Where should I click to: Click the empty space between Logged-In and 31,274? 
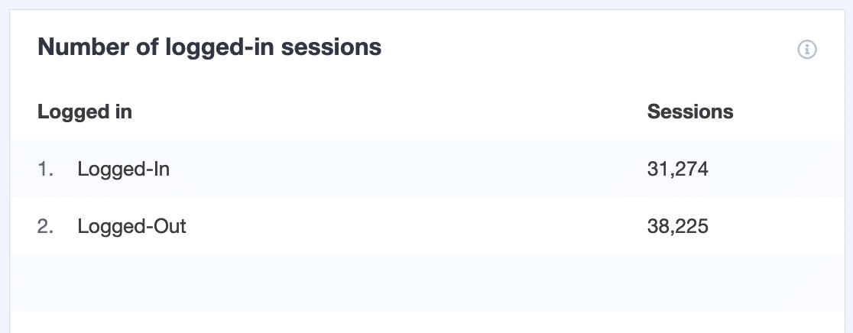(405, 169)
